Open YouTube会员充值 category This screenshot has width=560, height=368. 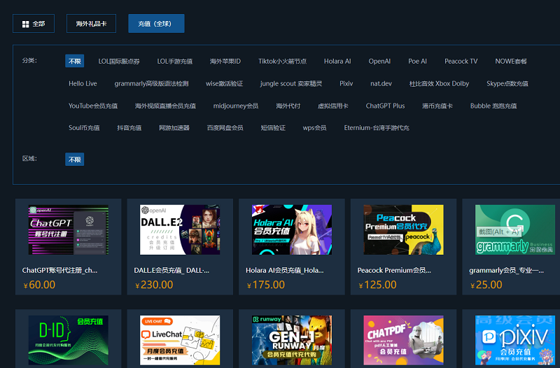93,106
